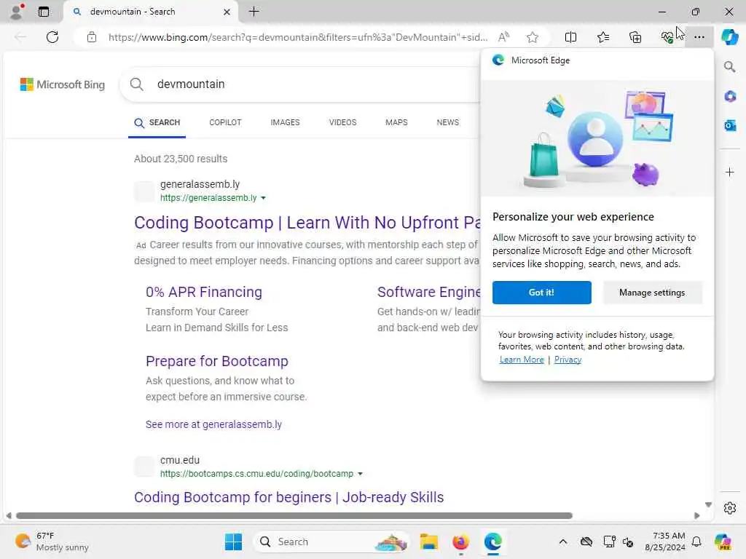The image size is (746, 559).
Task: Click the Edge taskbar icon
Action: pyautogui.click(x=493, y=542)
